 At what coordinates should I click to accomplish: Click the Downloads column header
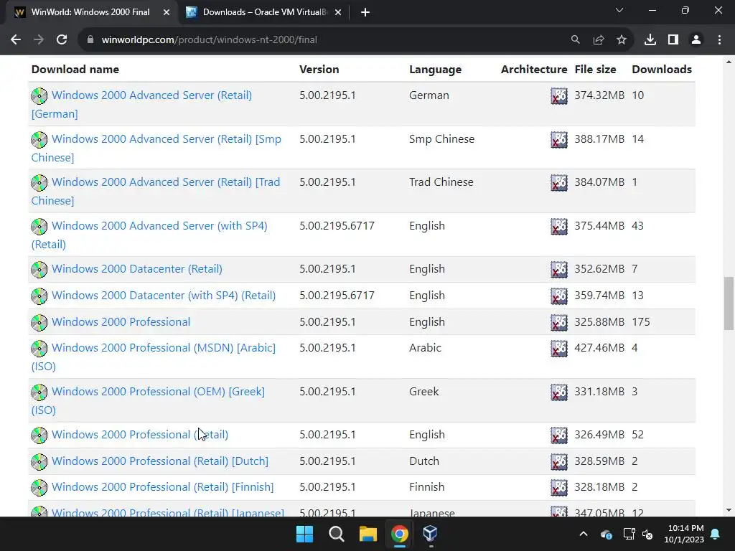(662, 70)
